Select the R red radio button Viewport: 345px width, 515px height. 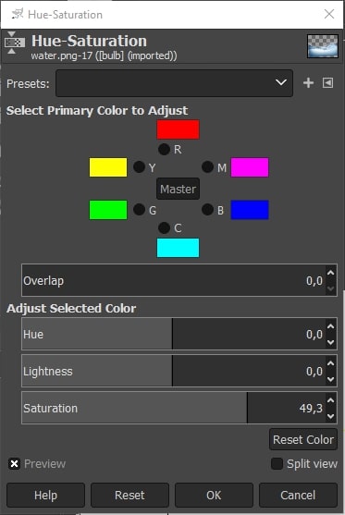point(164,149)
